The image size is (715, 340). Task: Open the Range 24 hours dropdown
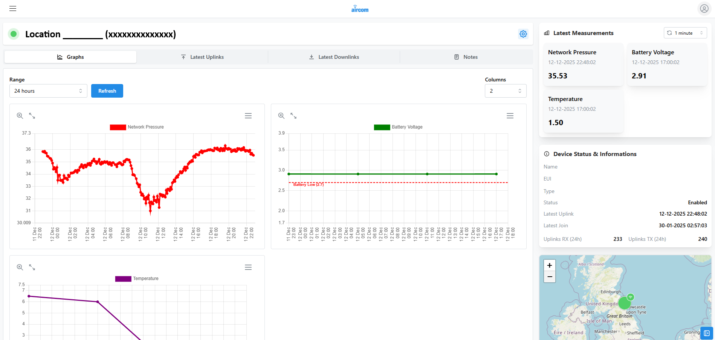click(48, 91)
